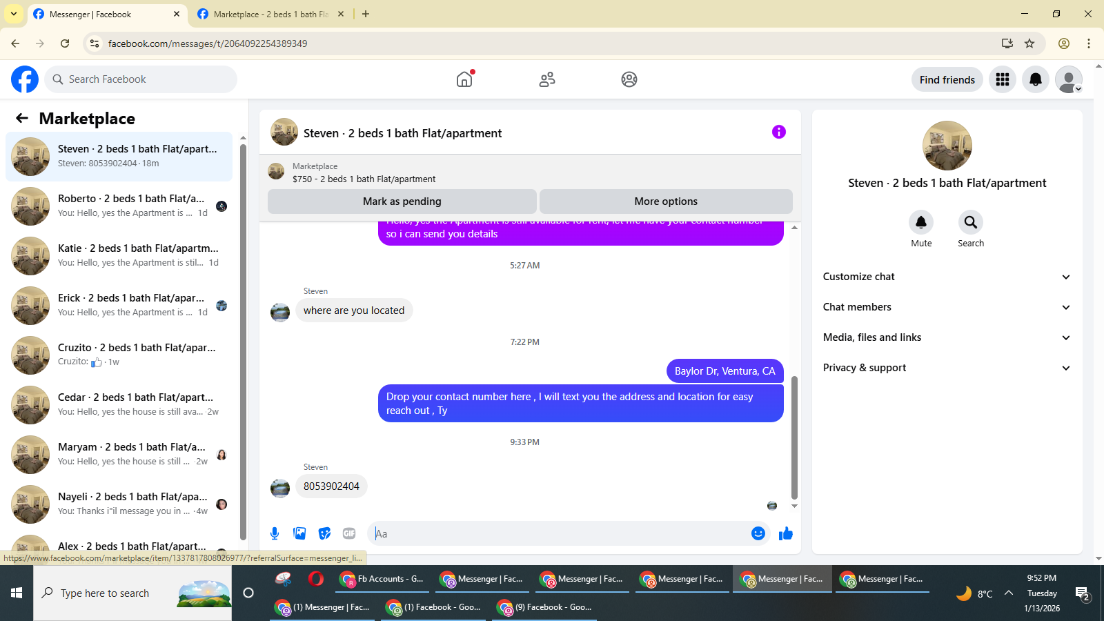1104x621 pixels.
Task: Open Opera from the taskbar
Action: [316, 579]
